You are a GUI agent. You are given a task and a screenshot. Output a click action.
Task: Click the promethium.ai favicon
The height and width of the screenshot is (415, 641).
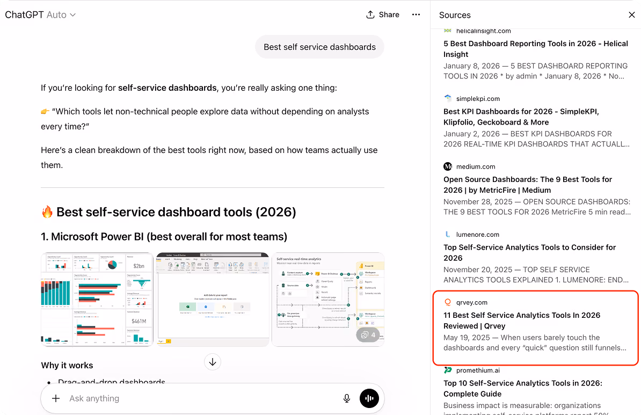point(448,370)
